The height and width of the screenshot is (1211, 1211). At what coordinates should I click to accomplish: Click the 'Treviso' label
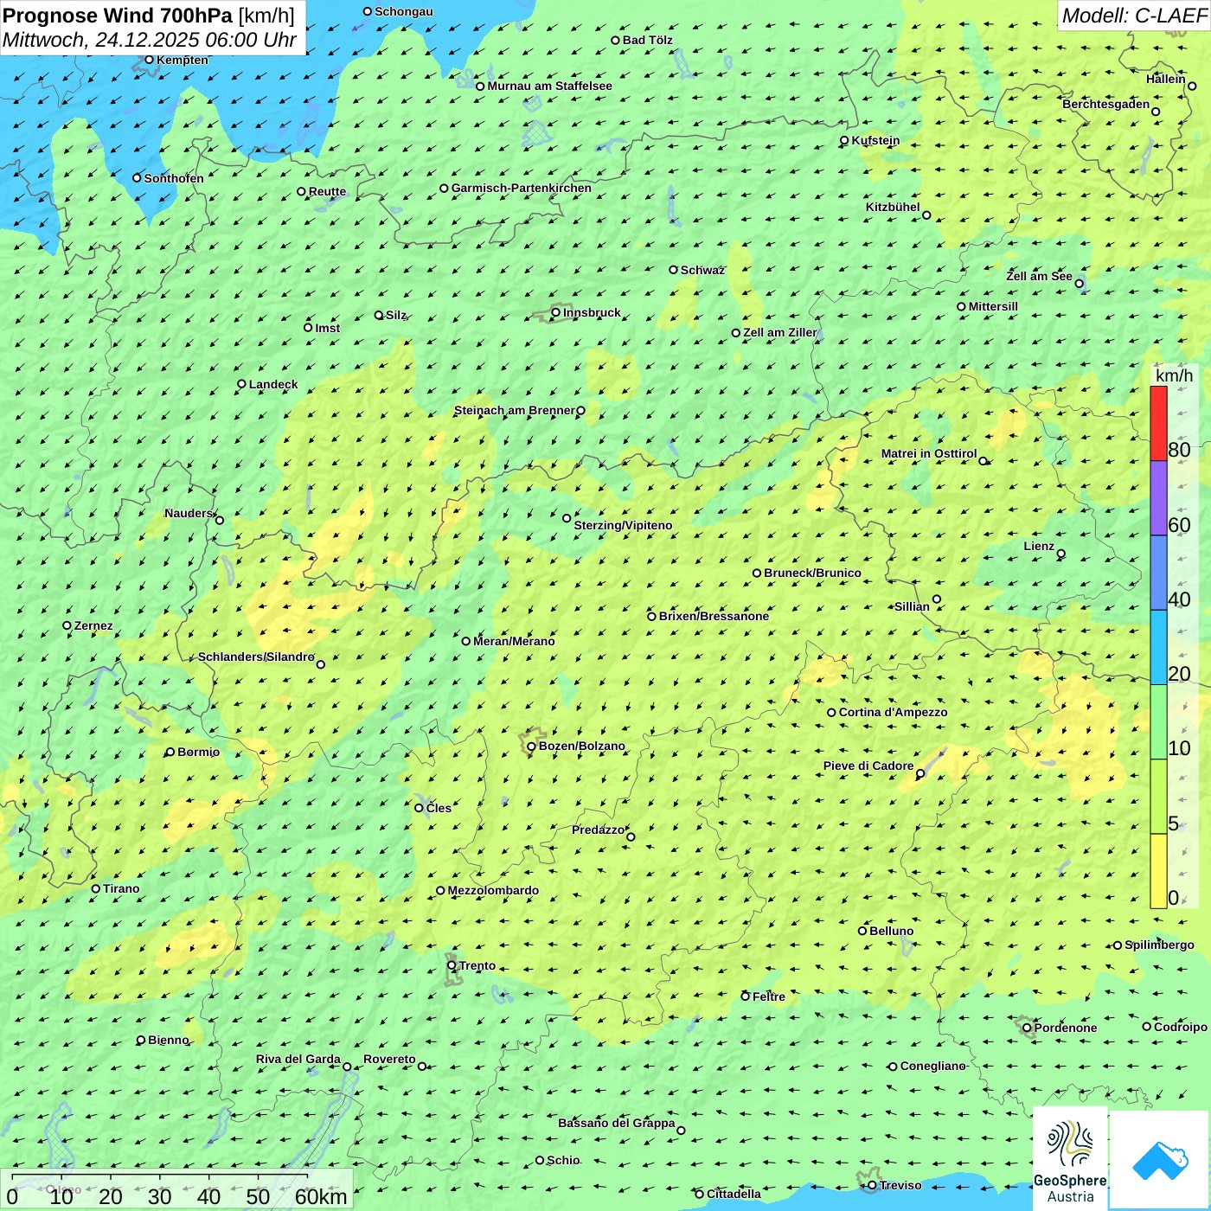[x=900, y=1185]
